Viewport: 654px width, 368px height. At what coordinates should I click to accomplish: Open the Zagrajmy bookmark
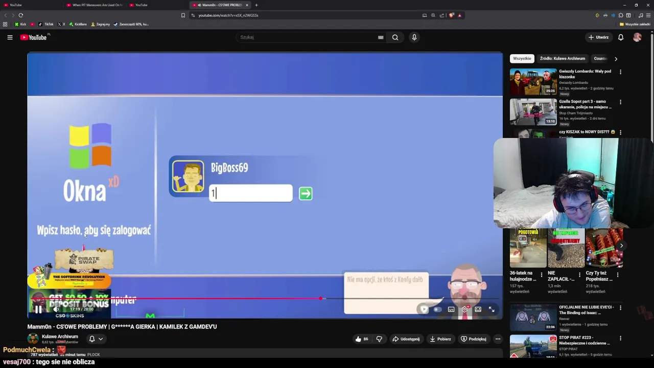click(100, 24)
